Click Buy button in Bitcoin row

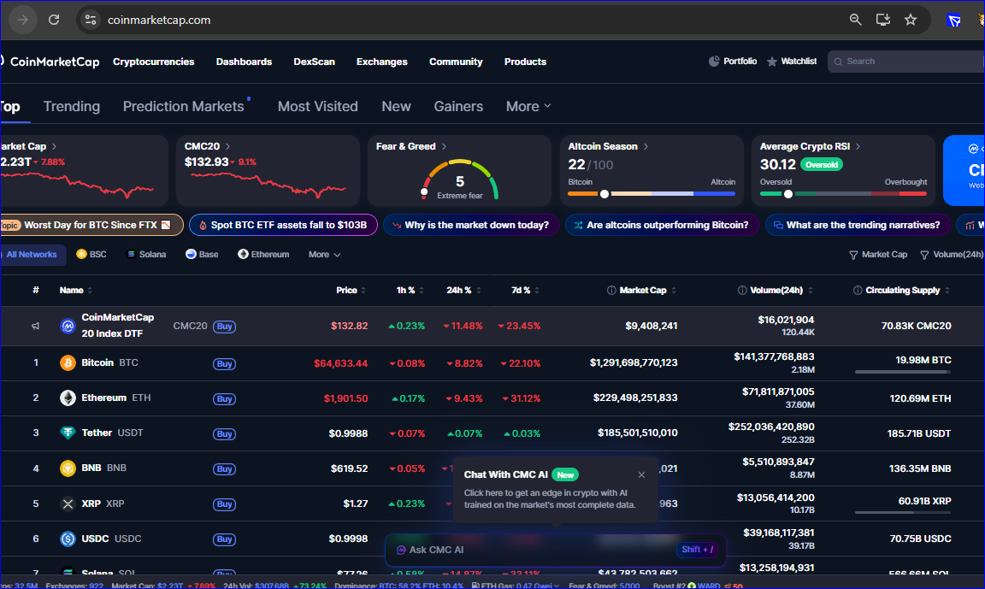coord(224,363)
